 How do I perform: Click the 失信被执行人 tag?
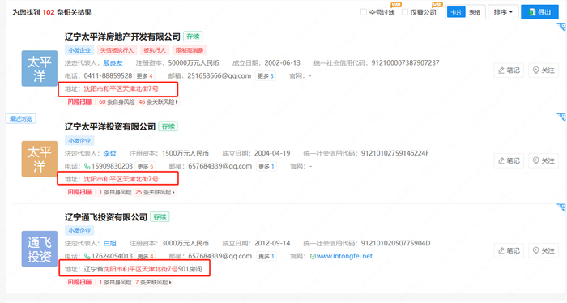117,50
